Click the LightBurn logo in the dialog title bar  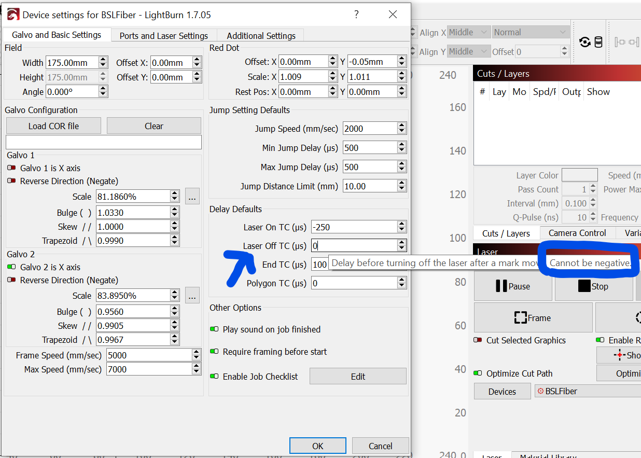(13, 15)
